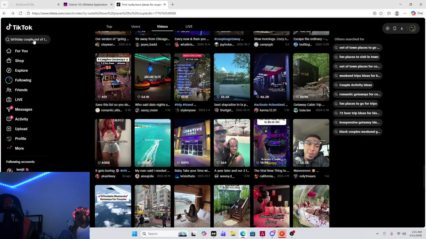This screenshot has height=239, width=426.
Task: Open the browser extensions/apps icon in address bar
Action: [375, 13]
